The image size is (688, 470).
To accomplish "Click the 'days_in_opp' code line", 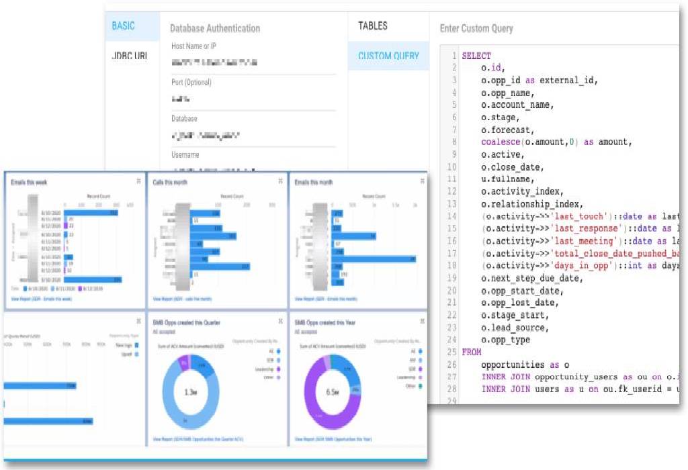I will [x=580, y=265].
